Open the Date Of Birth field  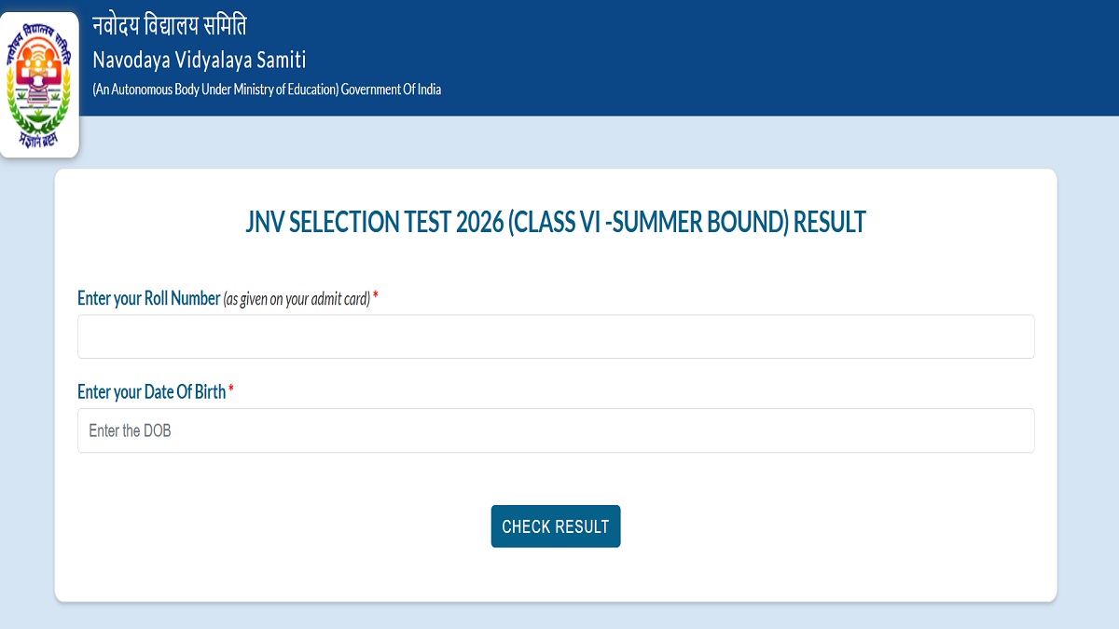pyautogui.click(x=556, y=431)
